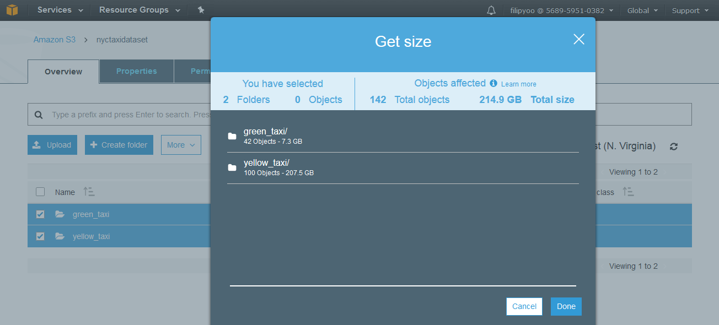Click the green_taxi/ folder icon in dialog
This screenshot has width=719, height=325.
232,136
